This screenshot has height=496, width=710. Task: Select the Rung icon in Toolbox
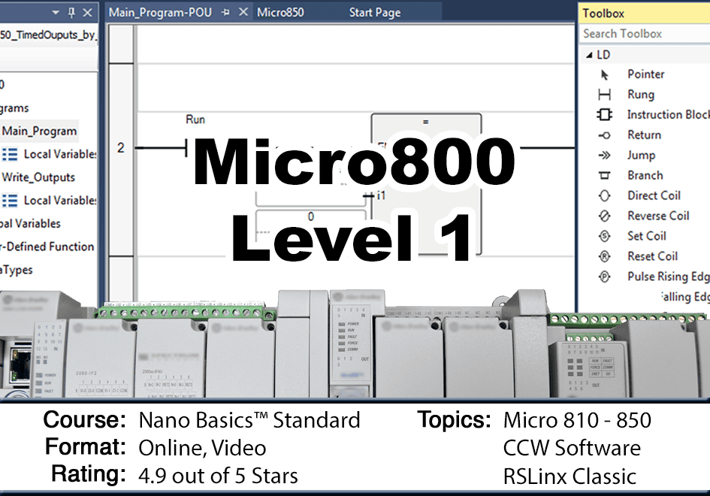point(605,95)
